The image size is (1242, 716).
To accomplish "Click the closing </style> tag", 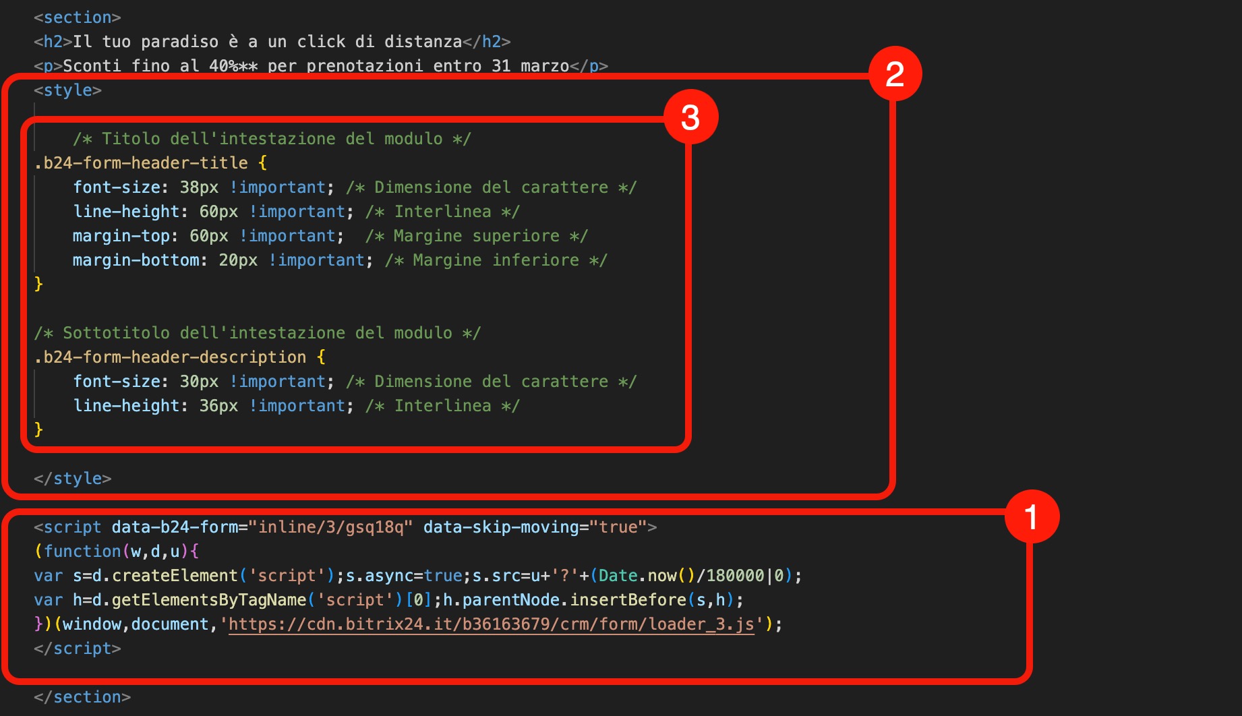I will pyautogui.click(x=72, y=479).
